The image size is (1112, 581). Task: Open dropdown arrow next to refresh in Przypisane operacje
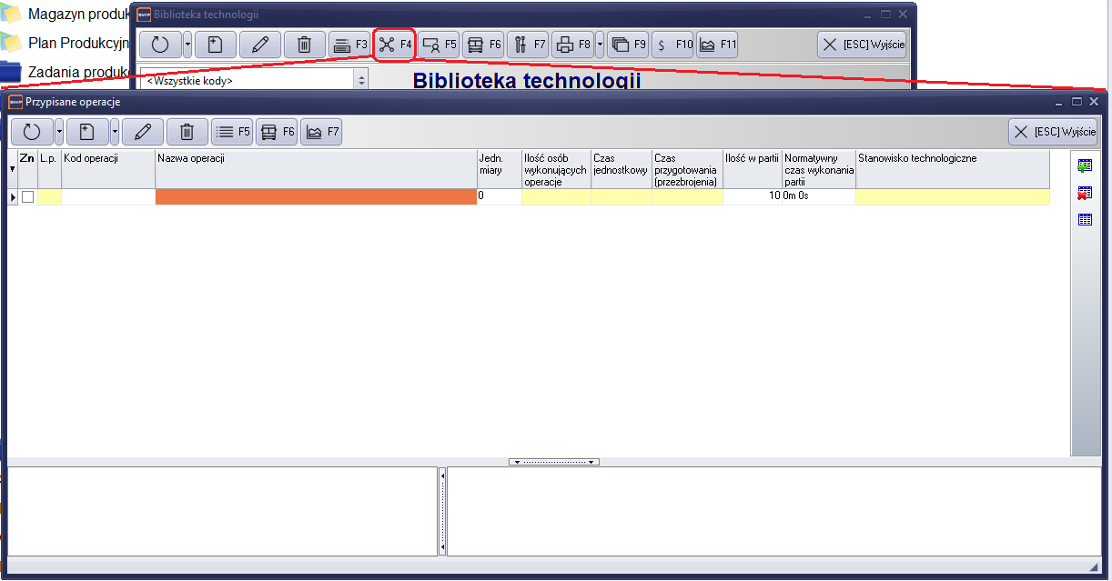pyautogui.click(x=59, y=132)
